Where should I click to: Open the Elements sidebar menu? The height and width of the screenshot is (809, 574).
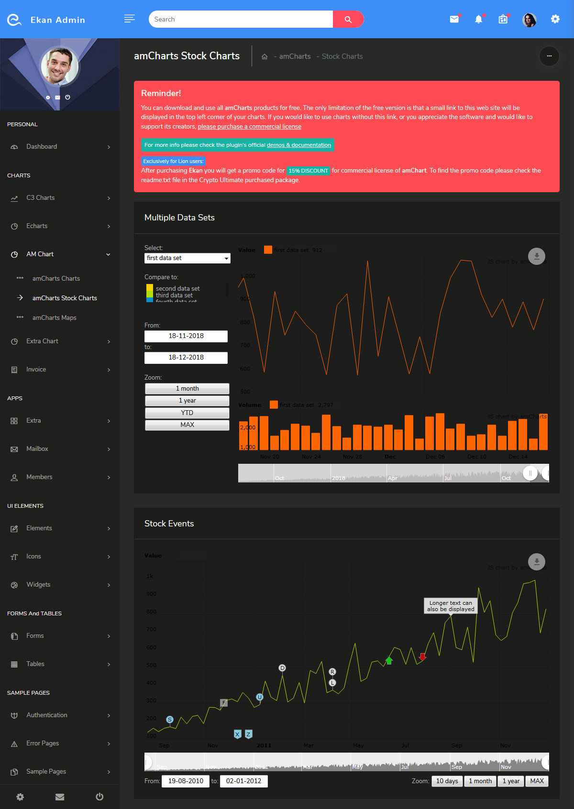(x=60, y=528)
